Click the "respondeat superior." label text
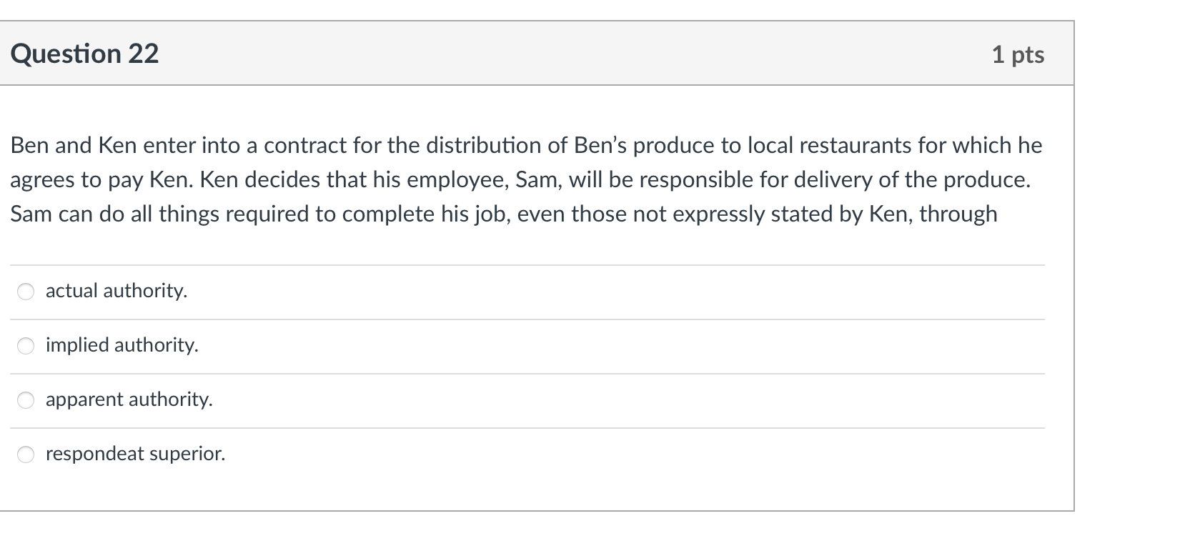The width and height of the screenshot is (1185, 556). [x=135, y=455]
